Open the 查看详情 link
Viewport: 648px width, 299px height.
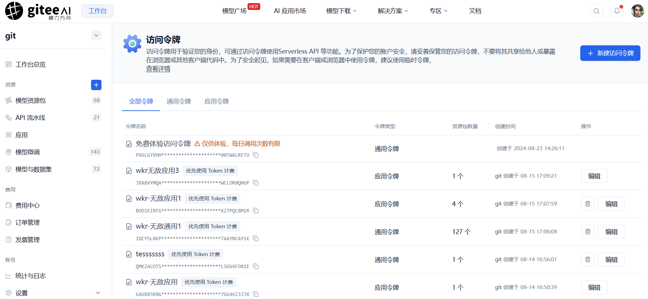pyautogui.click(x=158, y=69)
